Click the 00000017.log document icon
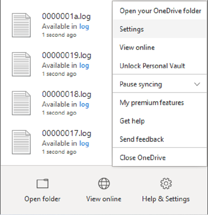This screenshot has width=208, height=215. [x=21, y=142]
